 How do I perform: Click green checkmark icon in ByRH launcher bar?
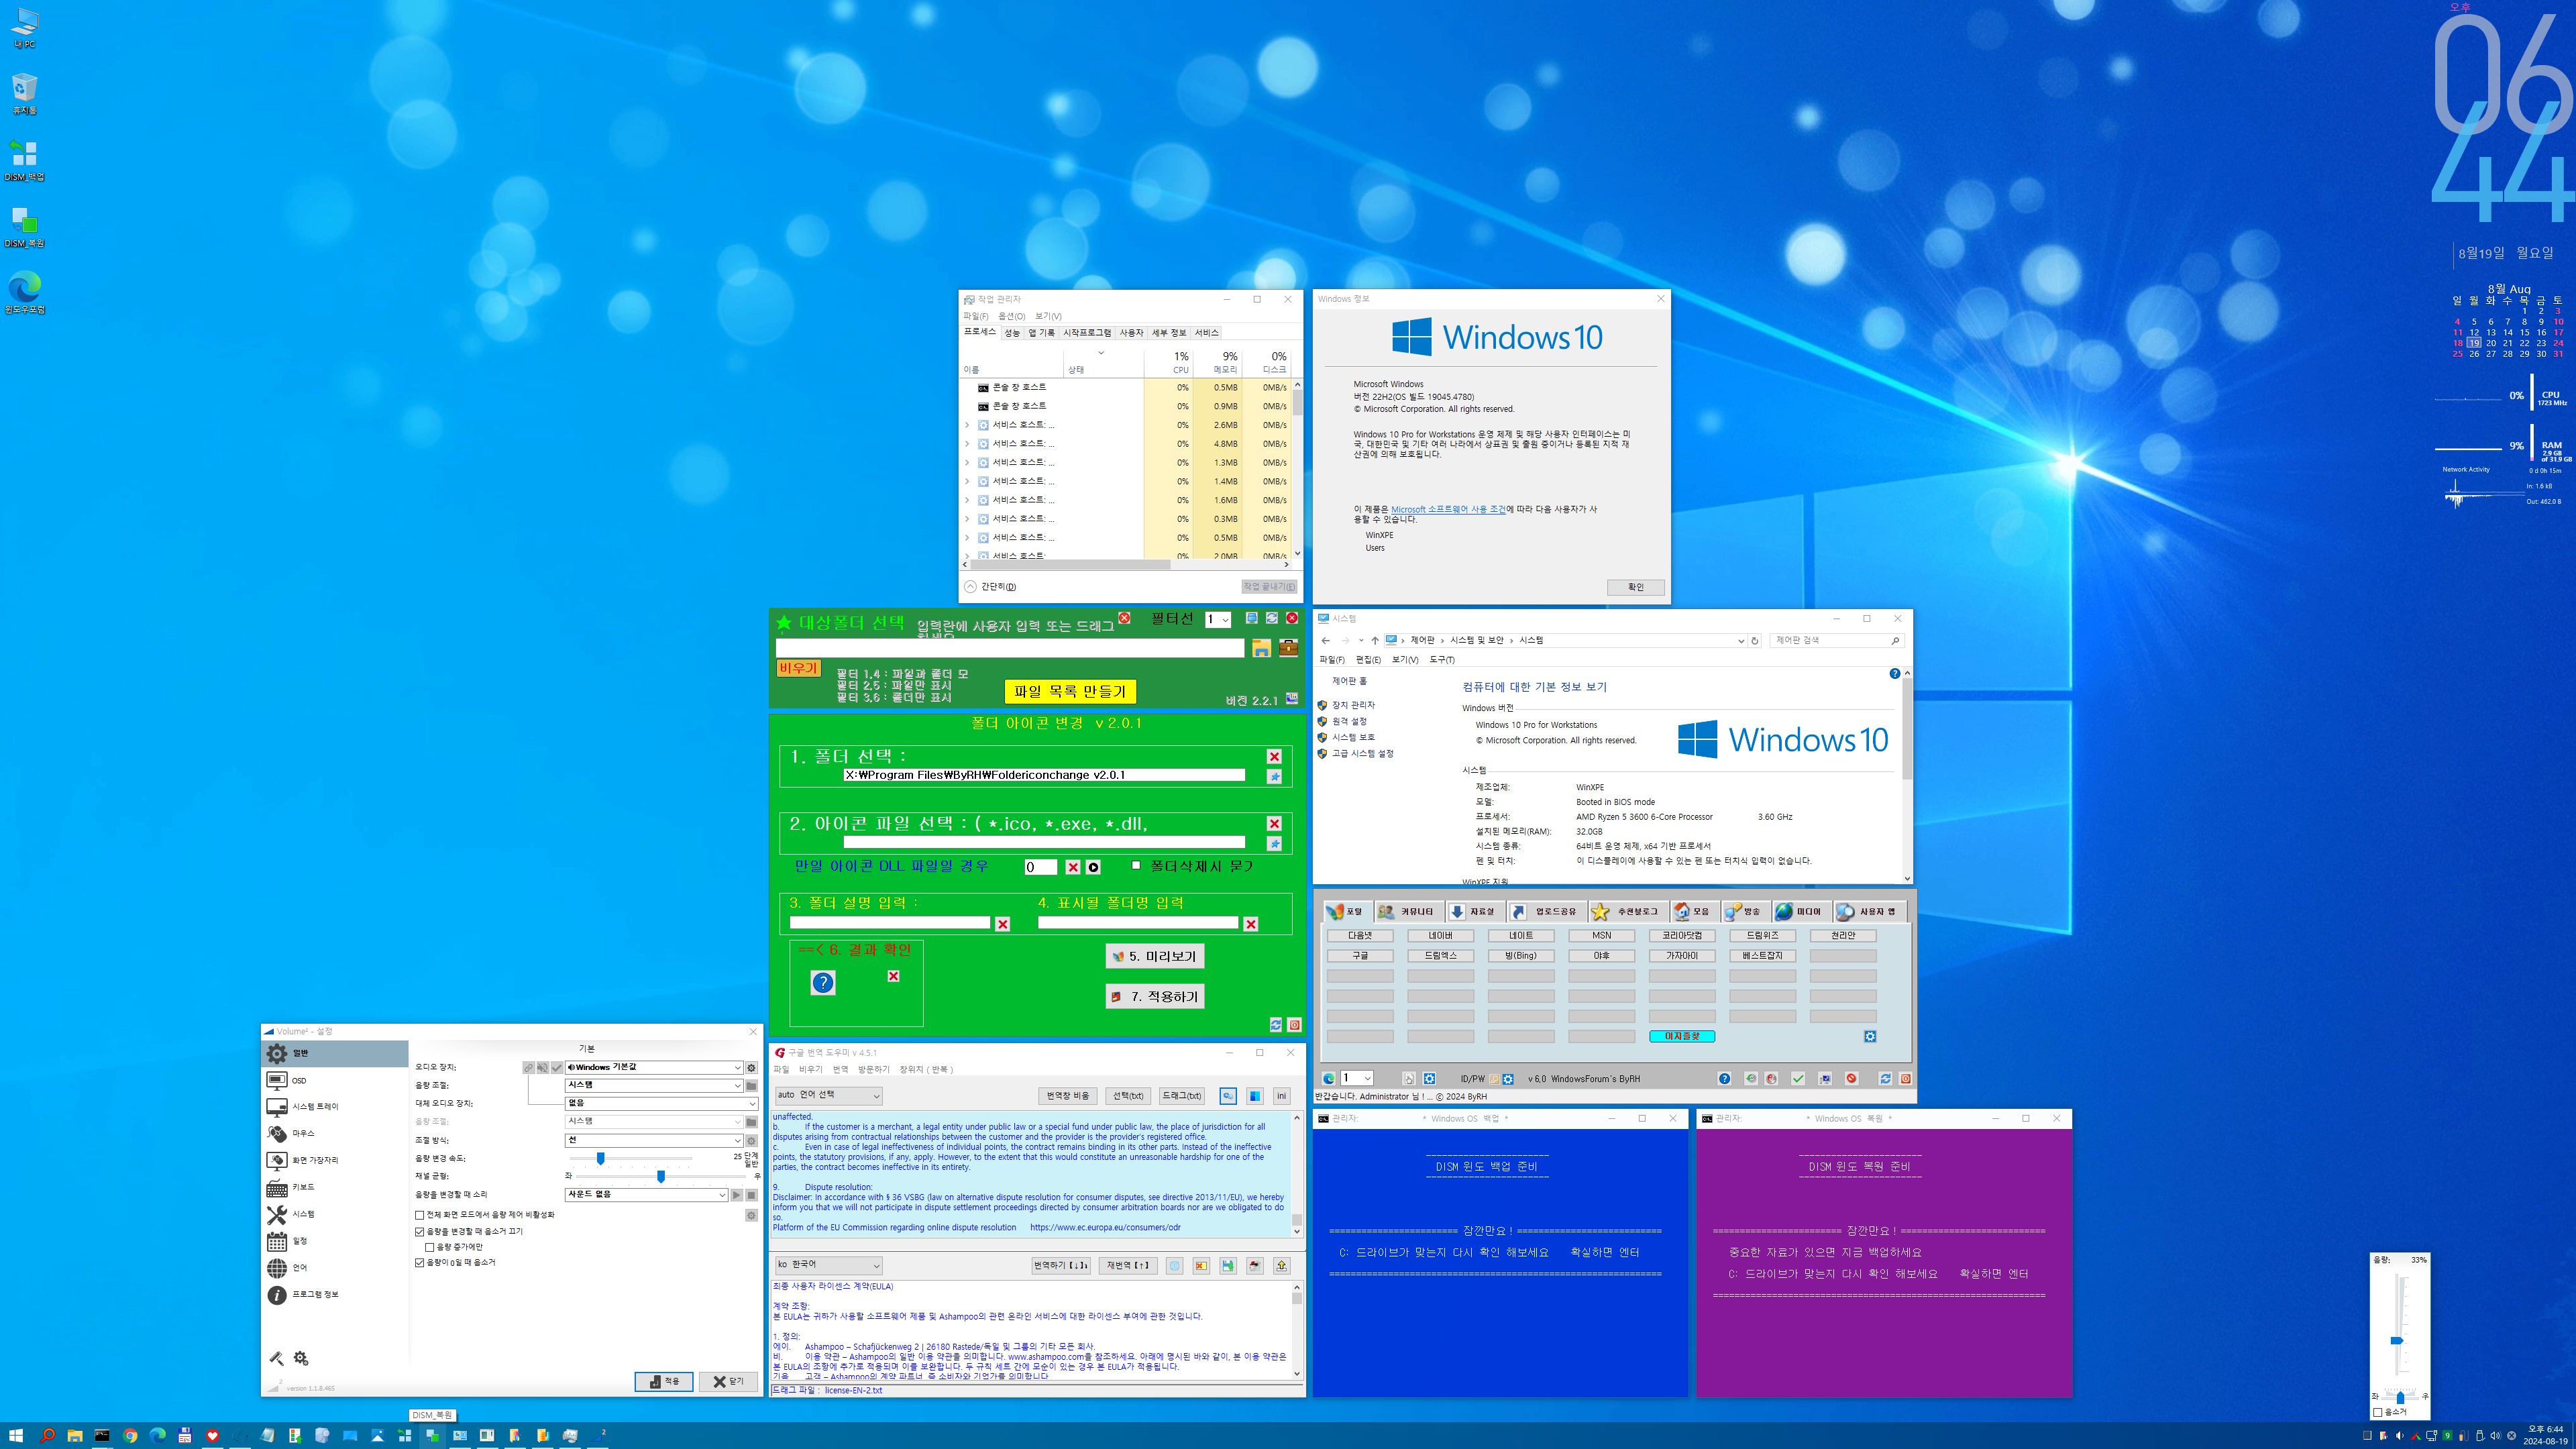[x=1798, y=1078]
